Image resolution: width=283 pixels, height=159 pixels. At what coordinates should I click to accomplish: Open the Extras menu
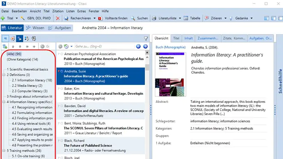[x=81, y=11]
